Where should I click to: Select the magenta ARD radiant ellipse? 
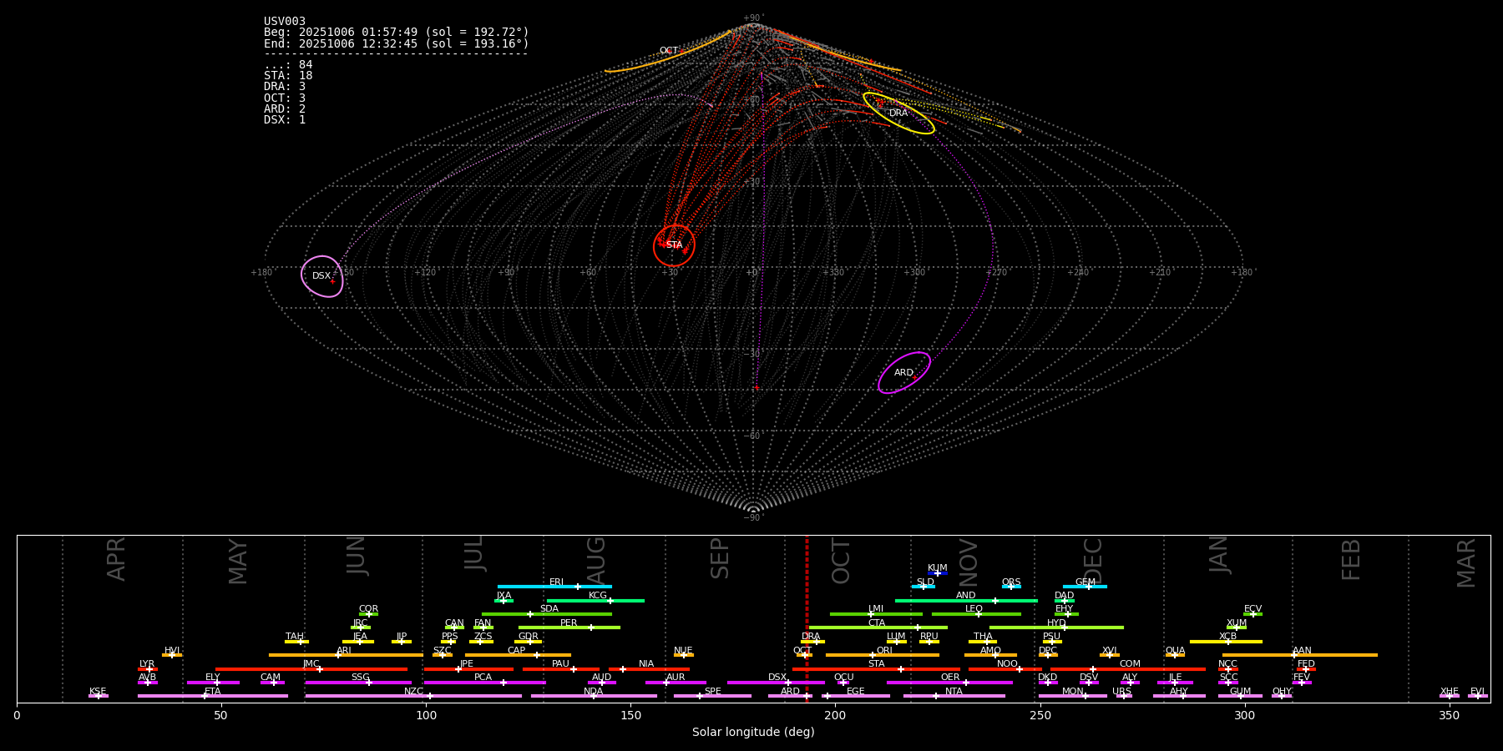(904, 373)
